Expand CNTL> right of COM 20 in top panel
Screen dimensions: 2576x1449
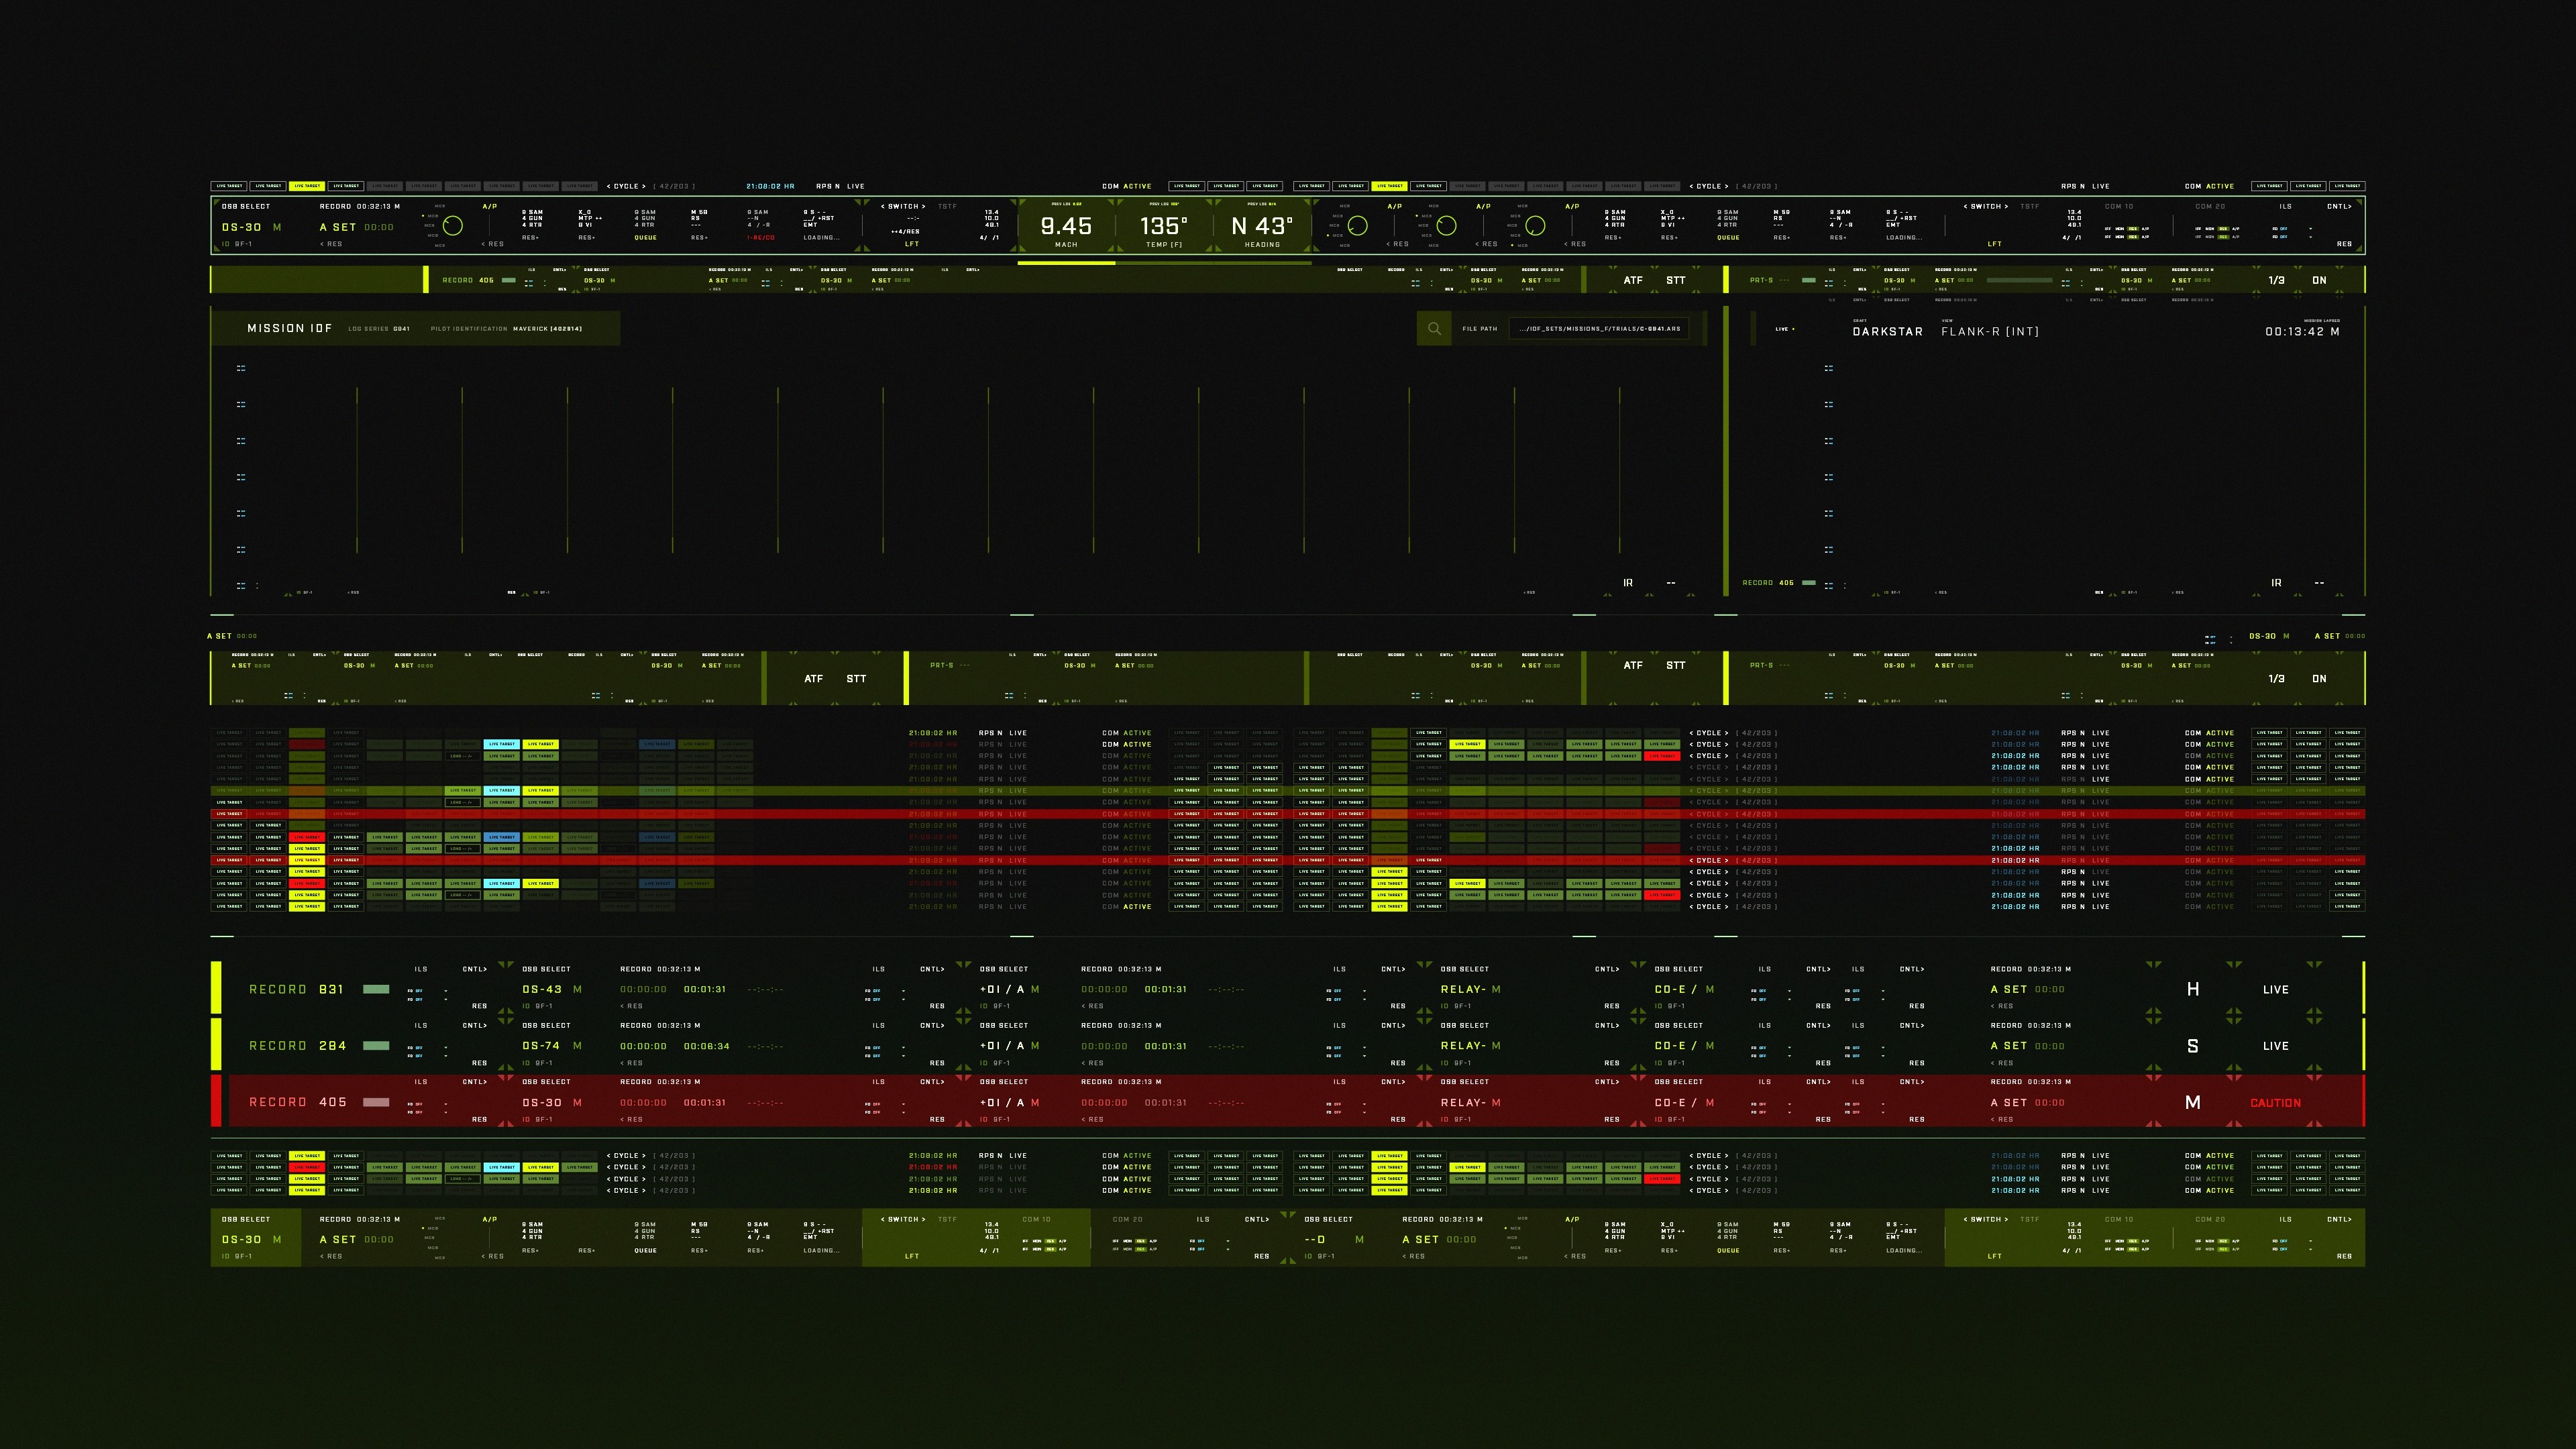tap(2339, 207)
